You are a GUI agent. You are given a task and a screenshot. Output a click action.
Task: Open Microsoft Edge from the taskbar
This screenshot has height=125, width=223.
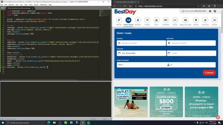pos(48,123)
